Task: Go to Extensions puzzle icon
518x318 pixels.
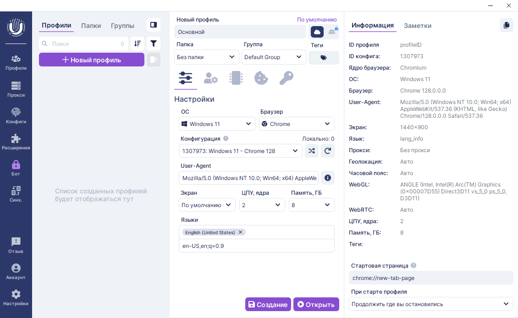Action: click(16, 142)
